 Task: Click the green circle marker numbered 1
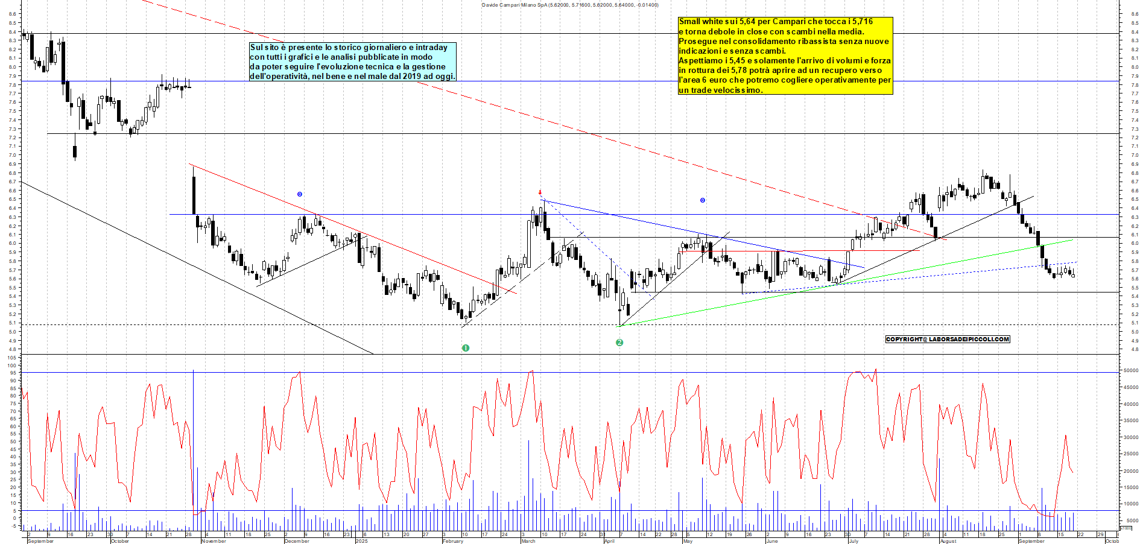pyautogui.click(x=466, y=348)
